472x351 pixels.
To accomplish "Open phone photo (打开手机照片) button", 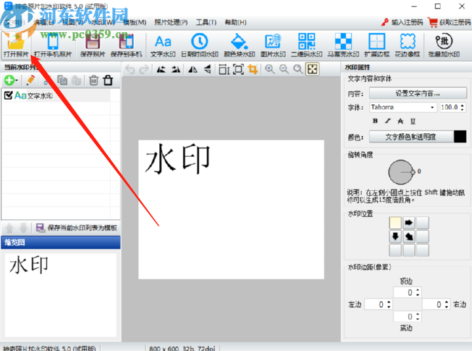I will [x=53, y=45].
